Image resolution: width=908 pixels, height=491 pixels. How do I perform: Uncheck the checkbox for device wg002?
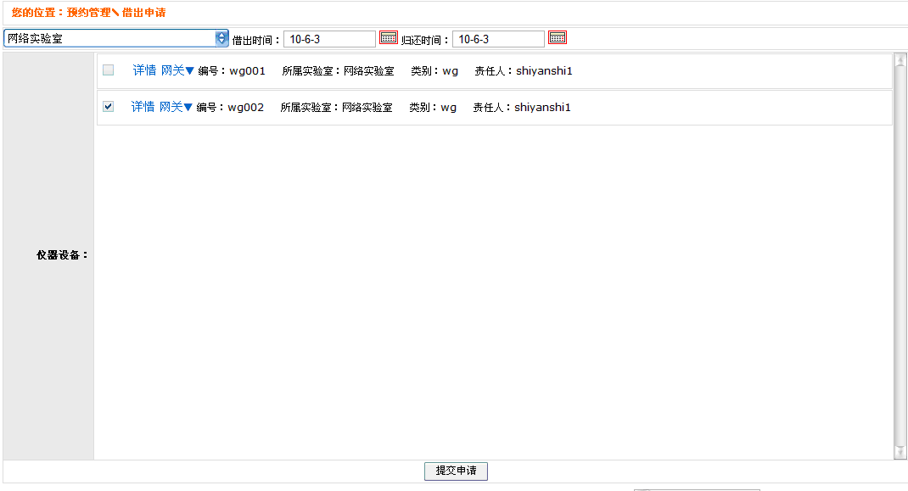[108, 107]
